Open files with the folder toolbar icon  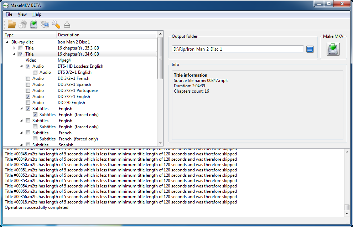(x=12, y=24)
